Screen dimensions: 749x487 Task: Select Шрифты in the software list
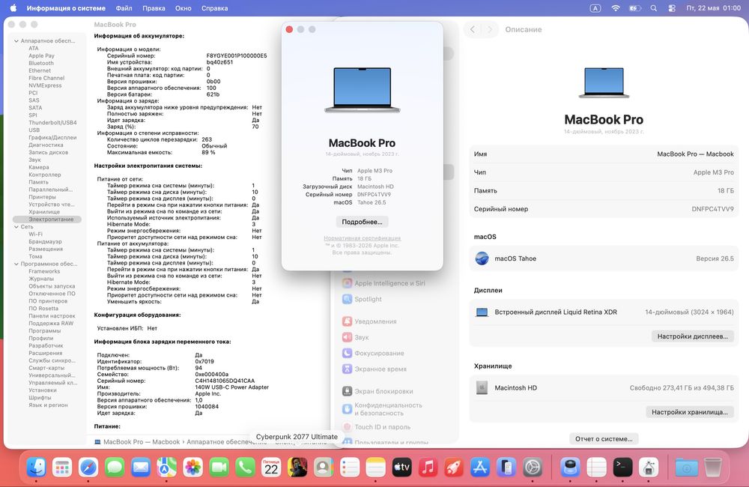tap(40, 398)
